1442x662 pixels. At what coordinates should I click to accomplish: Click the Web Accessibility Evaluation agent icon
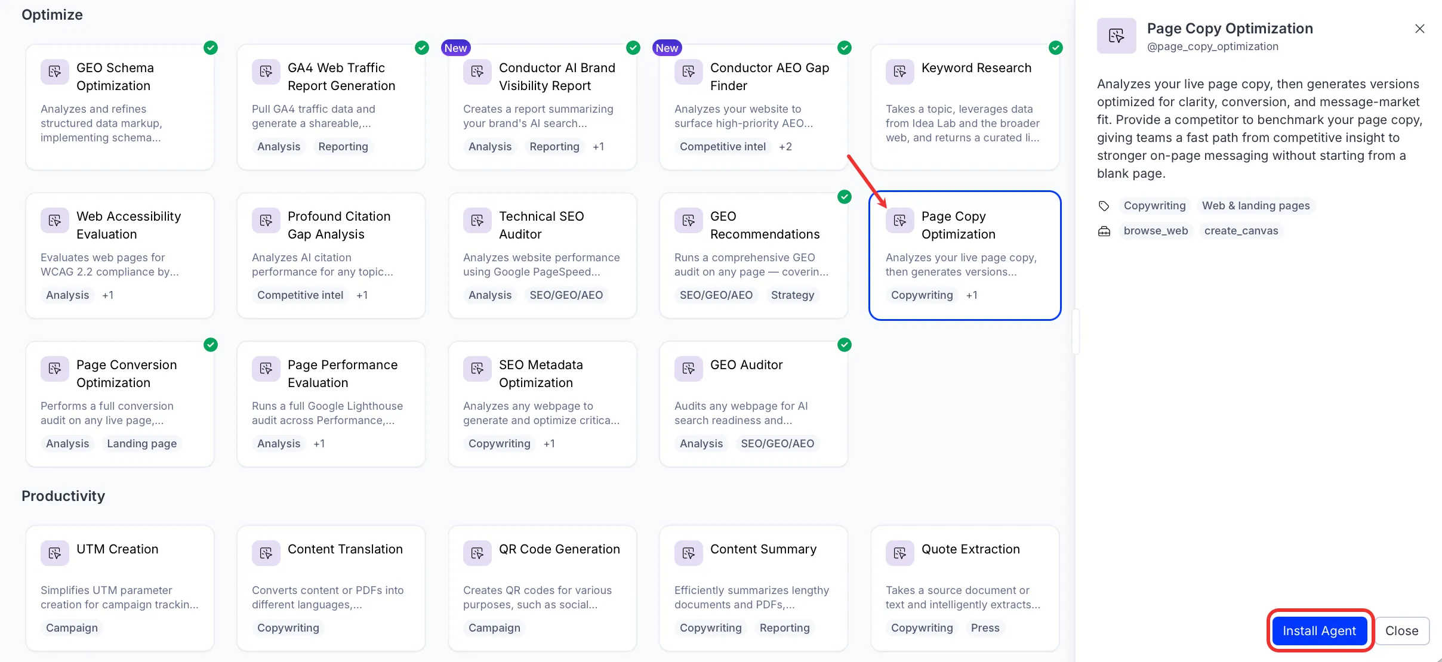tap(54, 220)
